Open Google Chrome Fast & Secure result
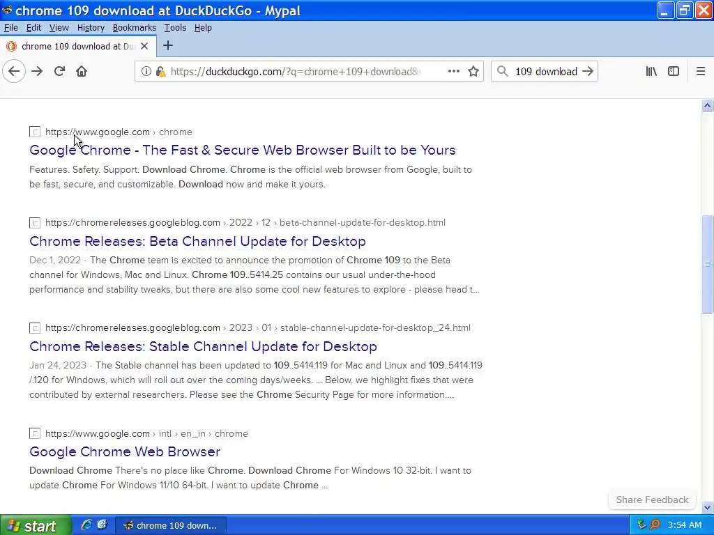714x535 pixels. pyautogui.click(x=243, y=150)
